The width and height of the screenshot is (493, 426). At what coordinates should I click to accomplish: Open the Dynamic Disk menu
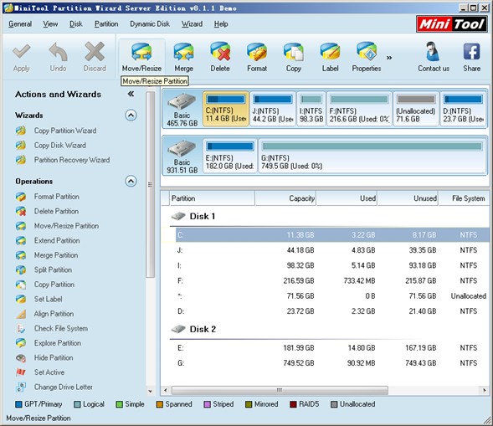[150, 24]
